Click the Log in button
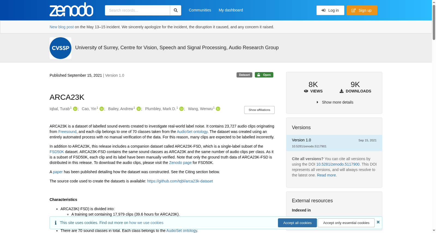The height and width of the screenshot is (233, 436). point(330,10)
